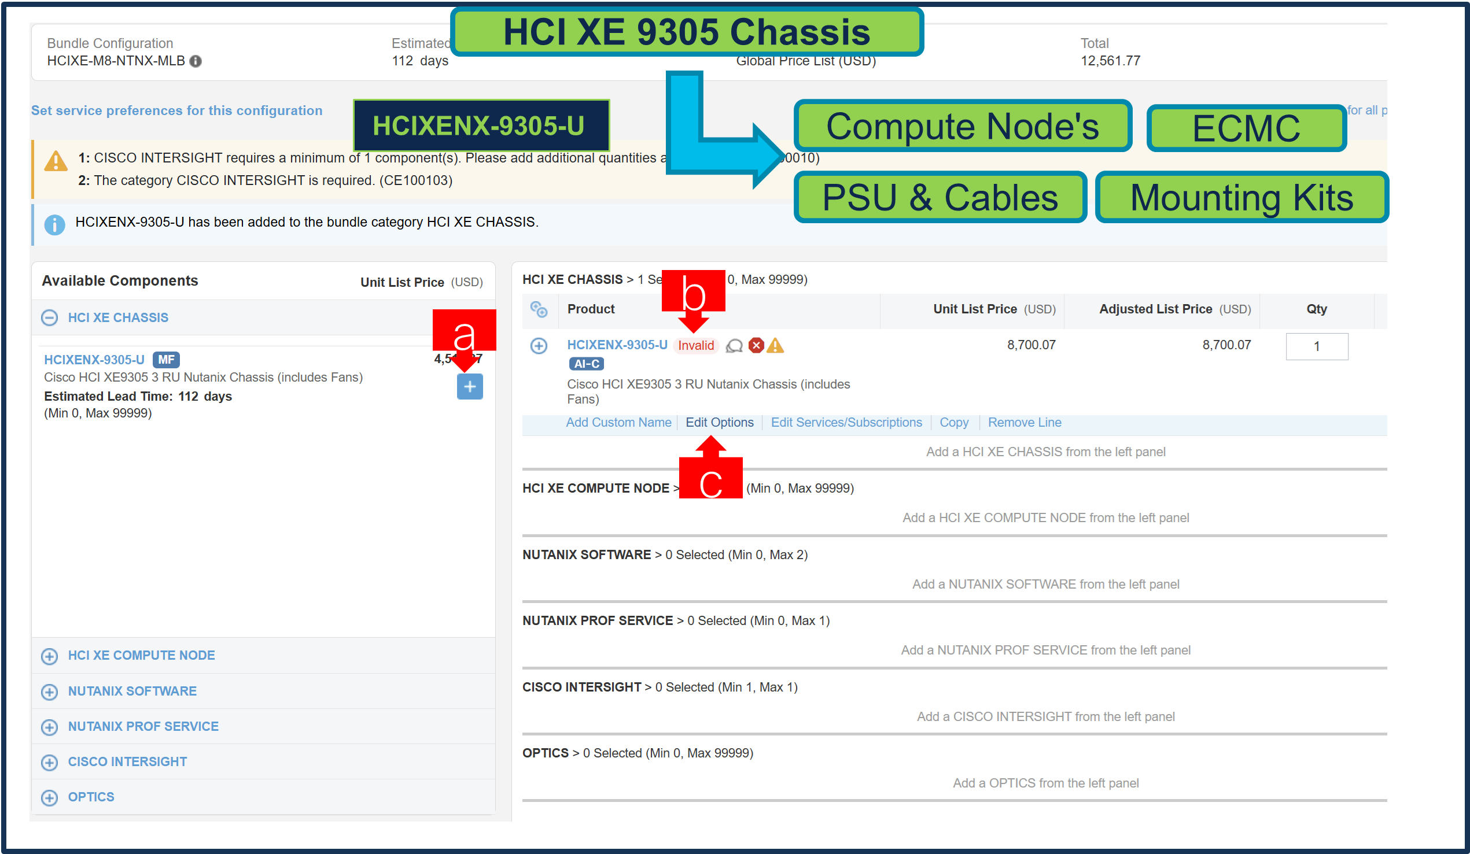Click the Bundle Configuration label
This screenshot has width=1470, height=854.
pyautogui.click(x=110, y=43)
